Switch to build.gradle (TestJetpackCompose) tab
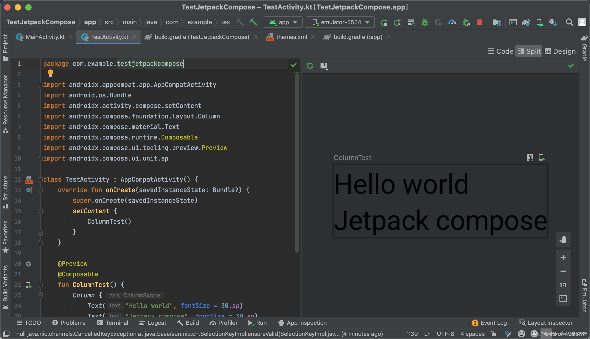 (202, 37)
